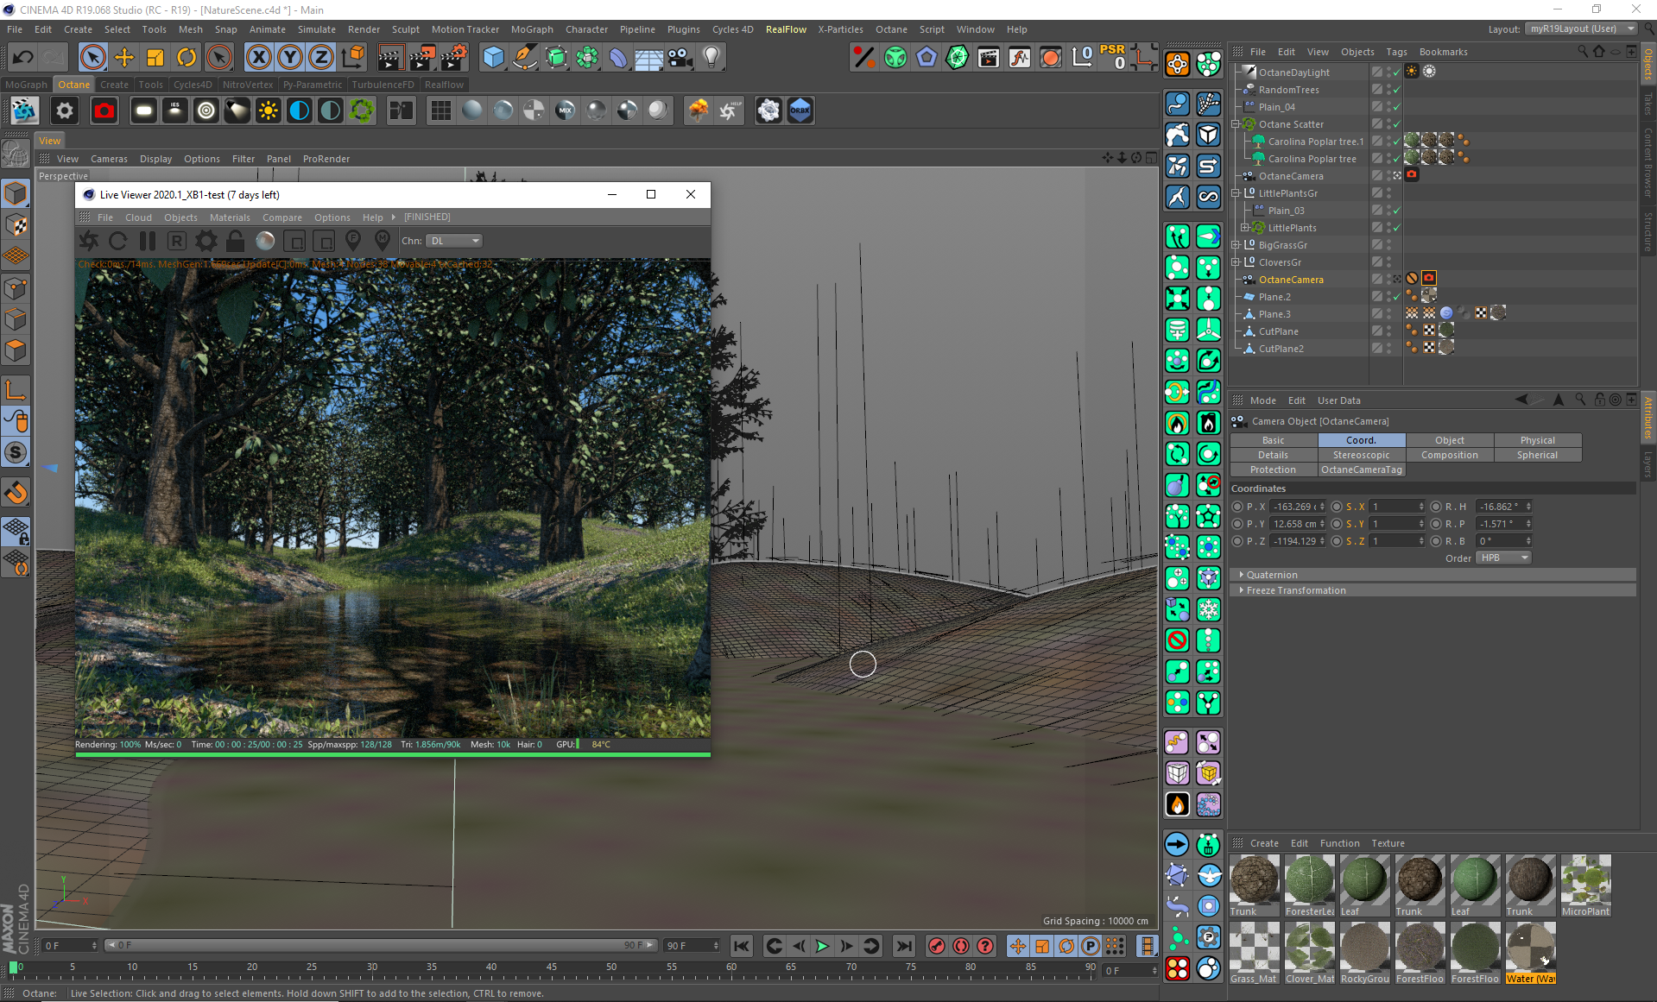
Task: Click the search magnifier in Object Manager
Action: [1583, 52]
